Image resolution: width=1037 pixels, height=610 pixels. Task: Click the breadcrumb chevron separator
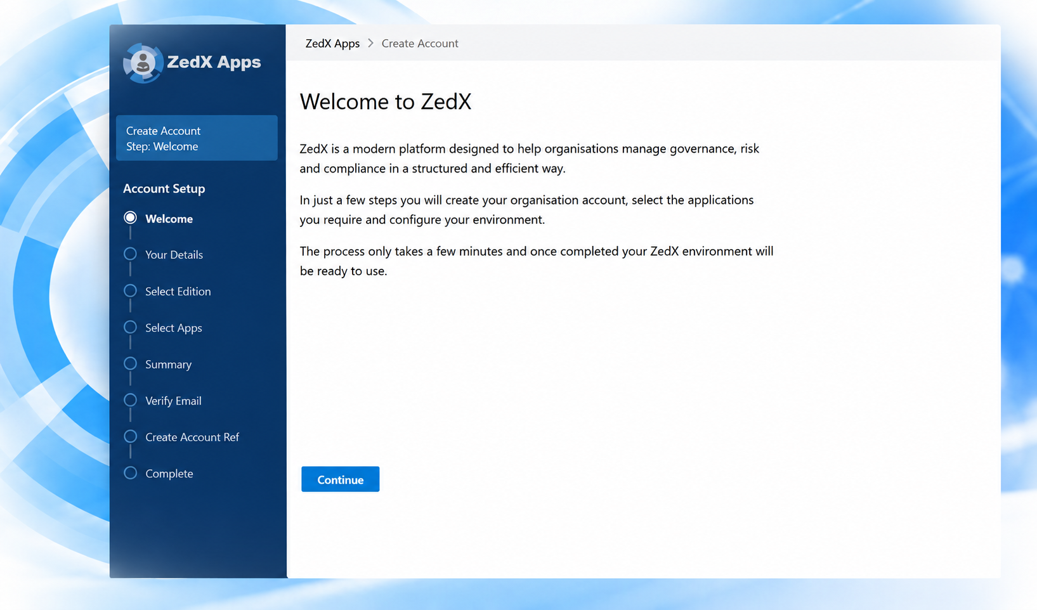pyautogui.click(x=370, y=43)
